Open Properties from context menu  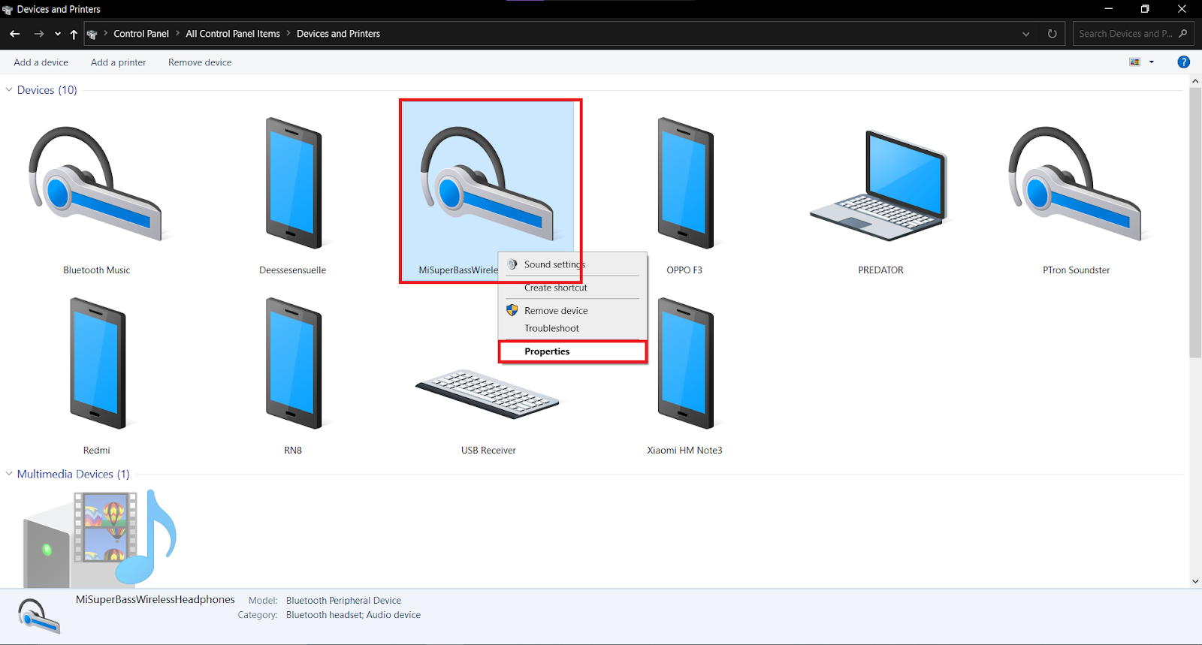pyautogui.click(x=572, y=351)
